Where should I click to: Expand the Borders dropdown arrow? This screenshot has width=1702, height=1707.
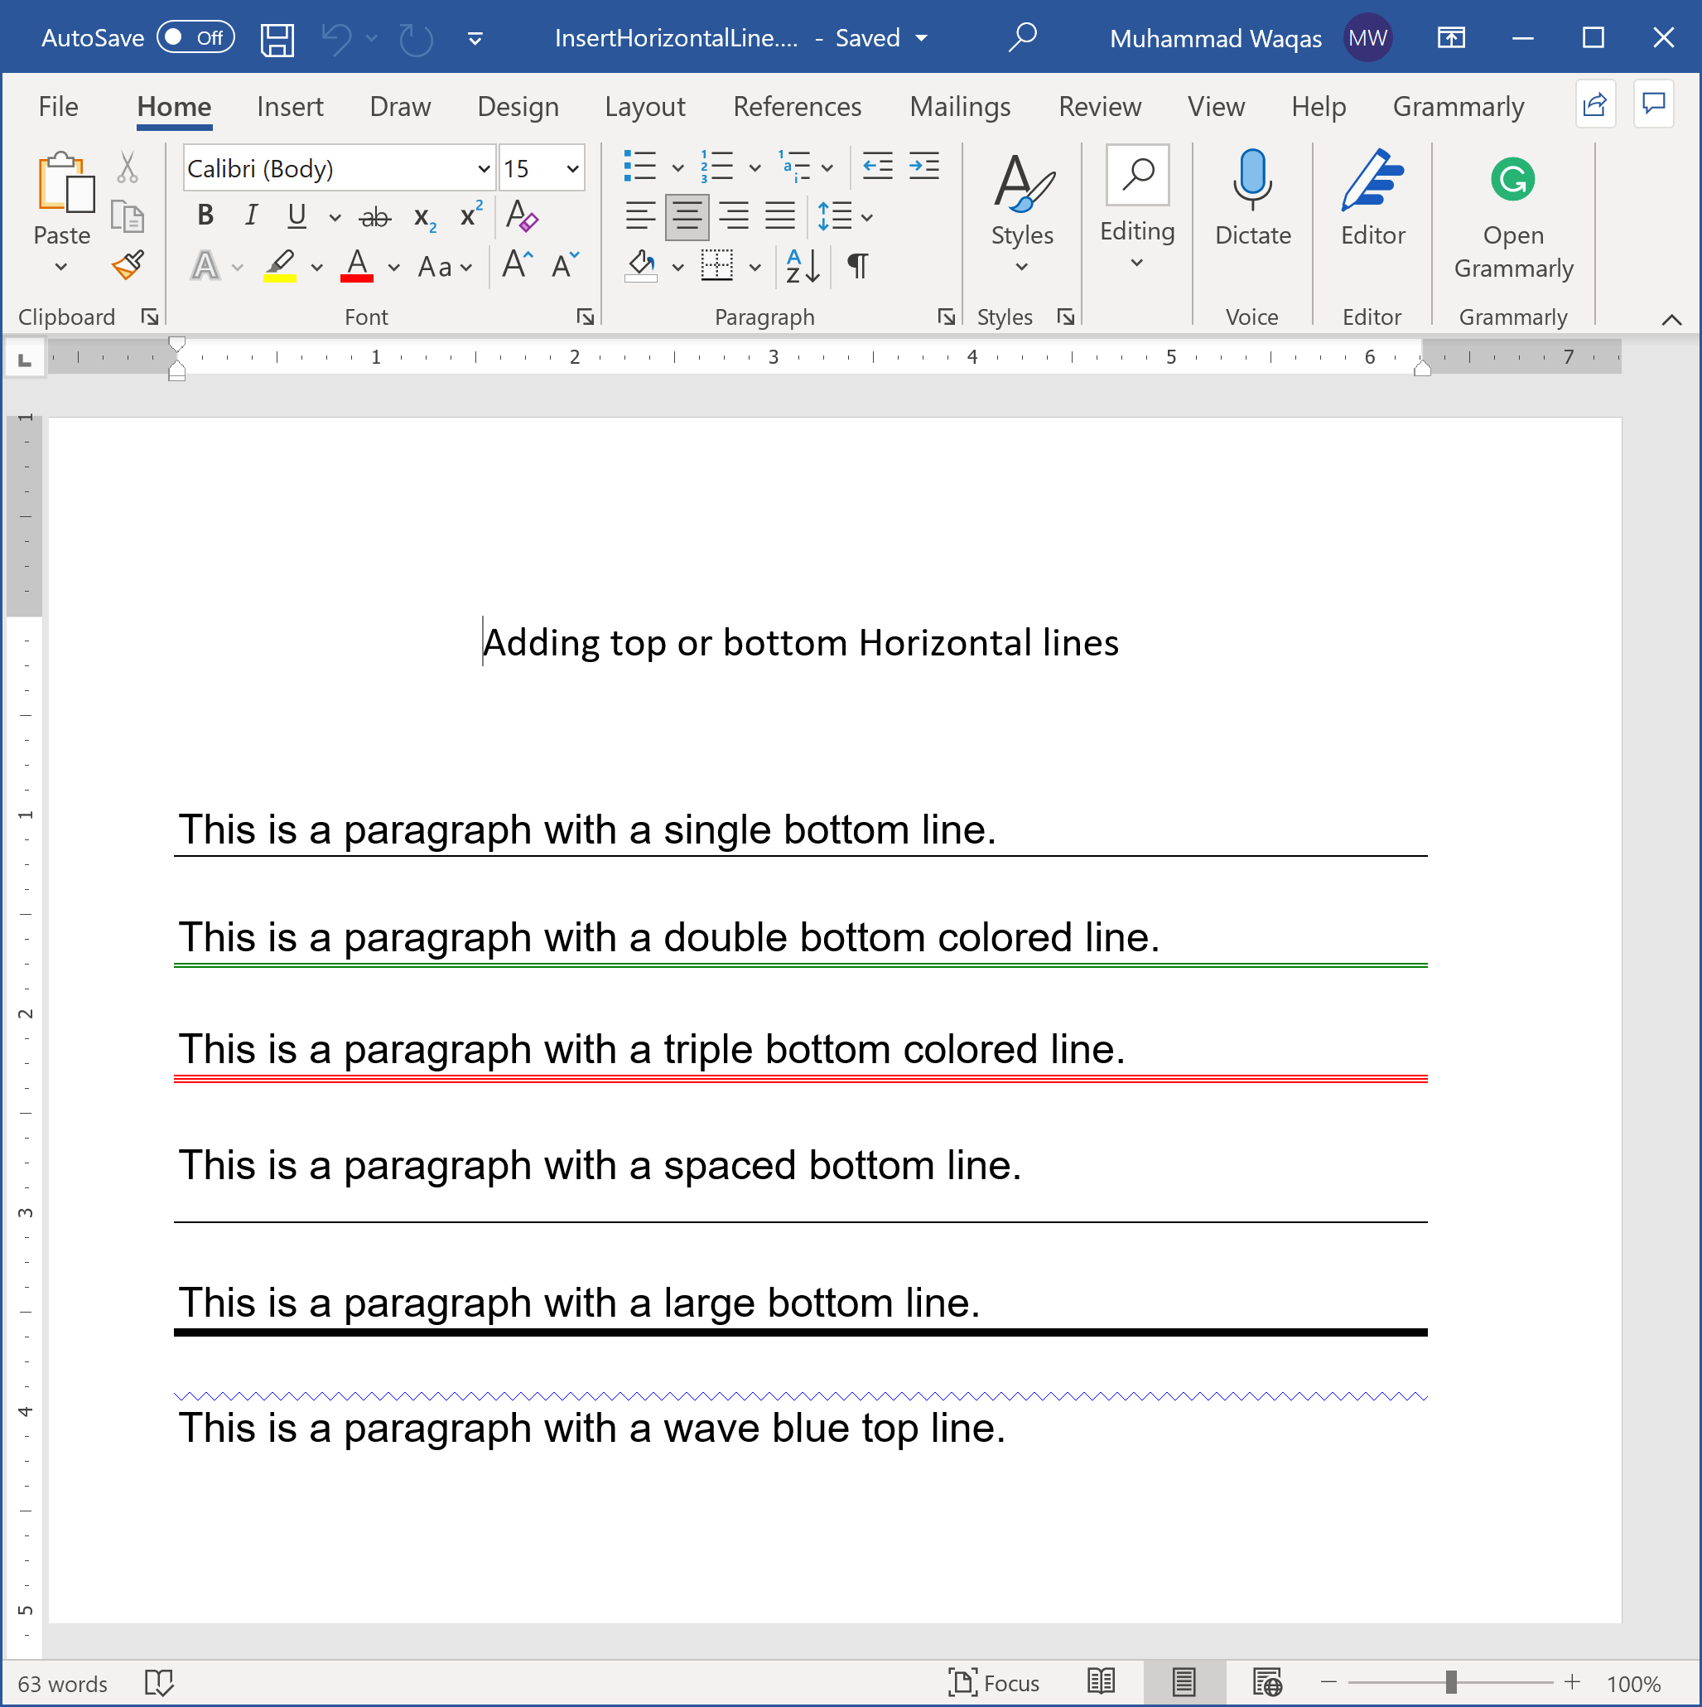(755, 267)
